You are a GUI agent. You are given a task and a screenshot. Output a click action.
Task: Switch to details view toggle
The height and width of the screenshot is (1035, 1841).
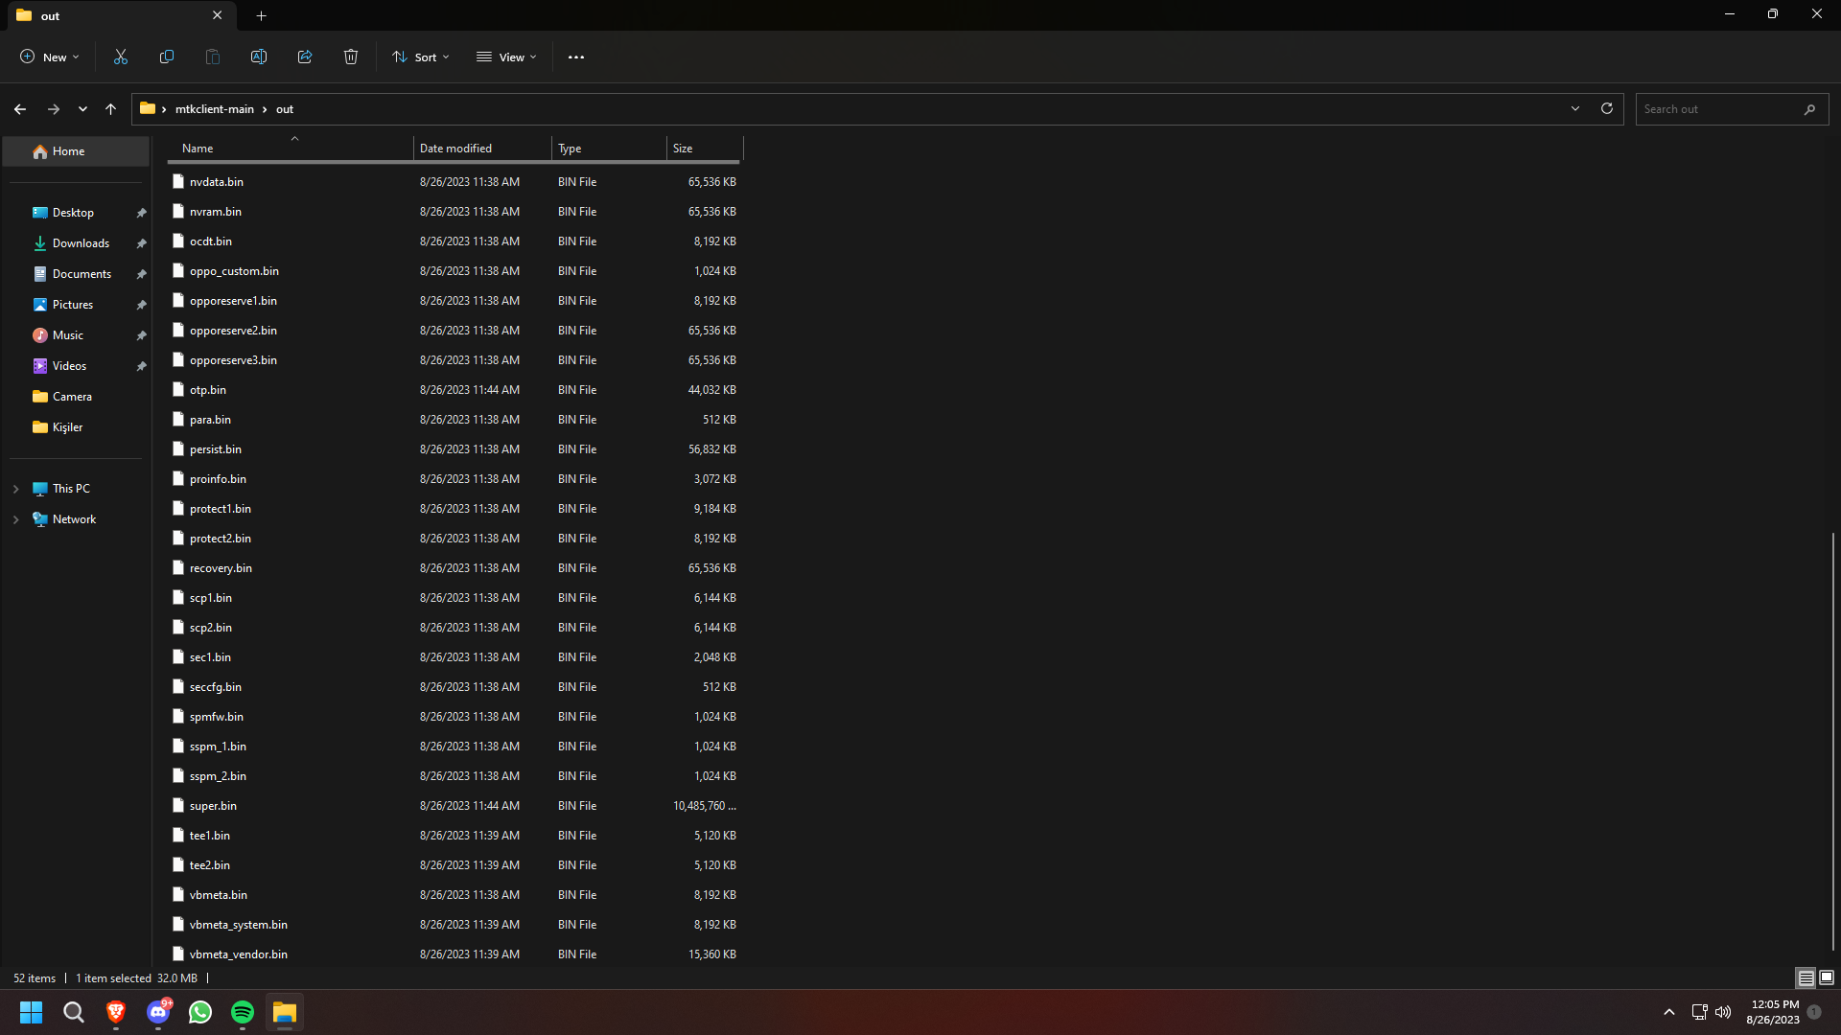coord(1806,977)
